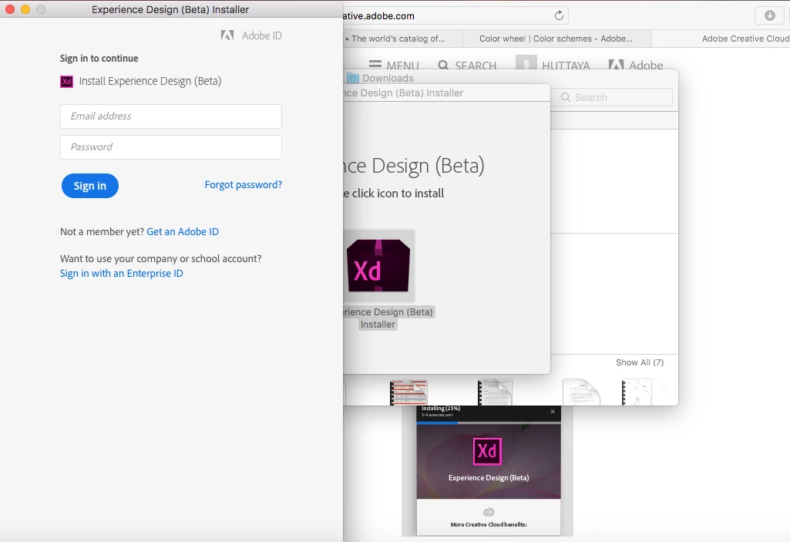Click Get an Adobe ID link
Viewport: 790px width, 542px height.
(183, 231)
